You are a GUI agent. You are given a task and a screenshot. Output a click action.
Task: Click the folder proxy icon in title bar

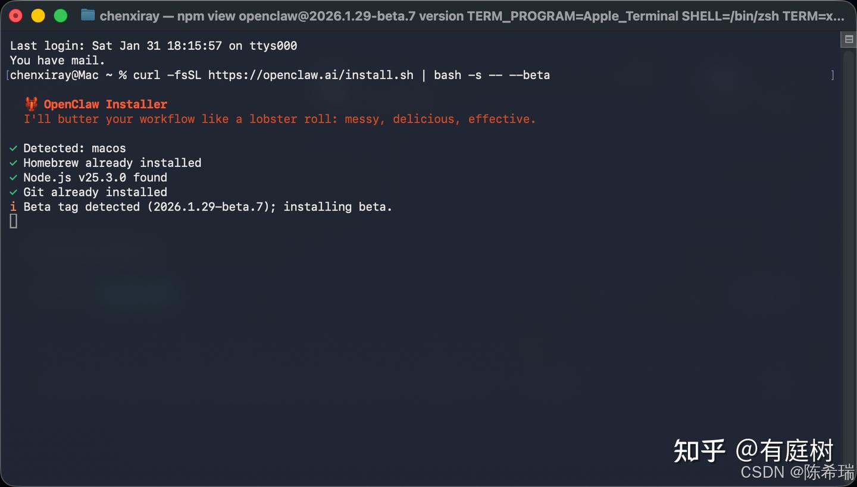pyautogui.click(x=87, y=15)
